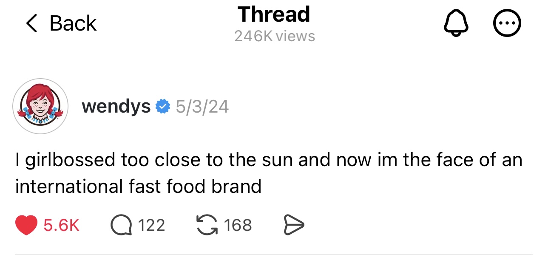Click the horizontal divider below the post
Image resolution: width=548 pixels, height=263 pixels.
(x=274, y=255)
